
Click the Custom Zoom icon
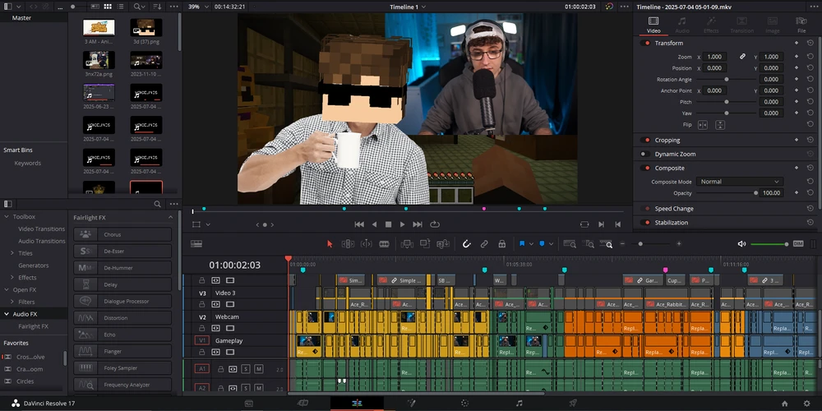[x=607, y=244]
